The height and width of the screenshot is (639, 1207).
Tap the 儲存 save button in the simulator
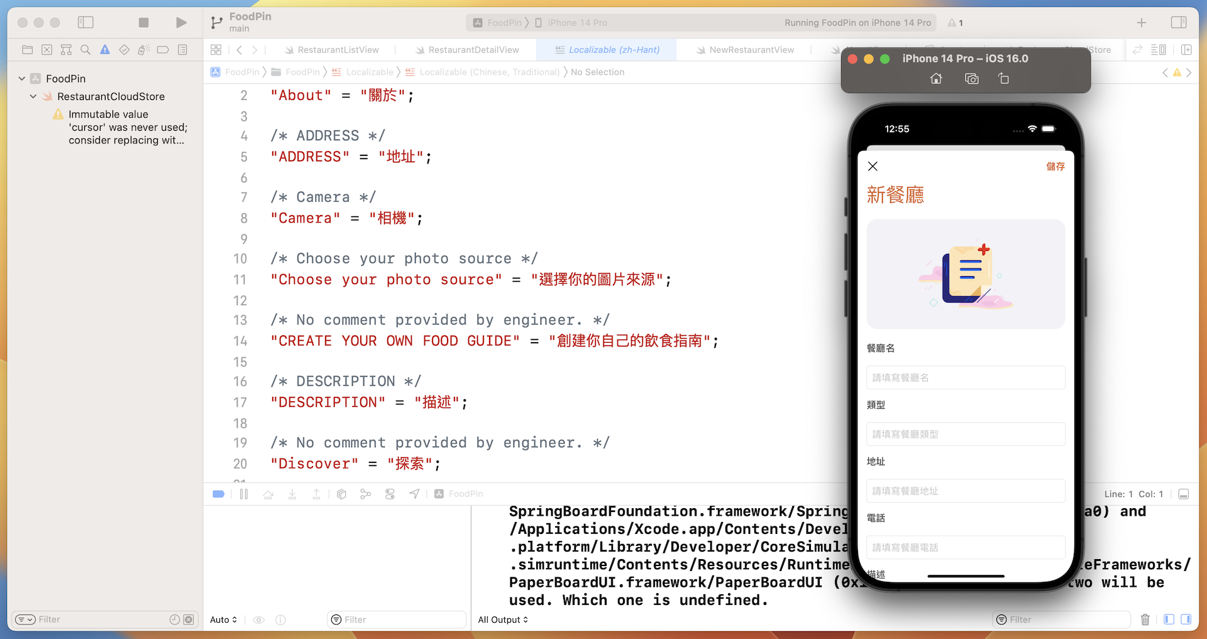point(1055,166)
